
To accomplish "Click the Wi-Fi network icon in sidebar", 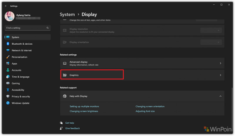I will pos(8,50).
